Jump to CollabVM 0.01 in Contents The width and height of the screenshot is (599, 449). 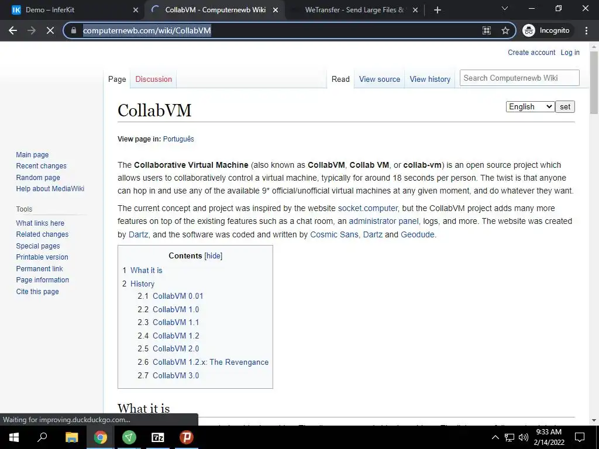pos(178,296)
